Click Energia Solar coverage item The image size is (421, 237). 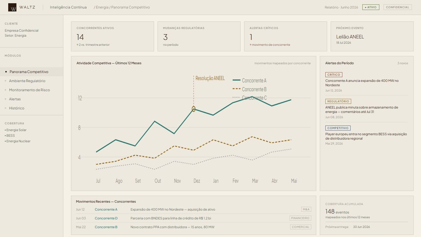pos(16,130)
